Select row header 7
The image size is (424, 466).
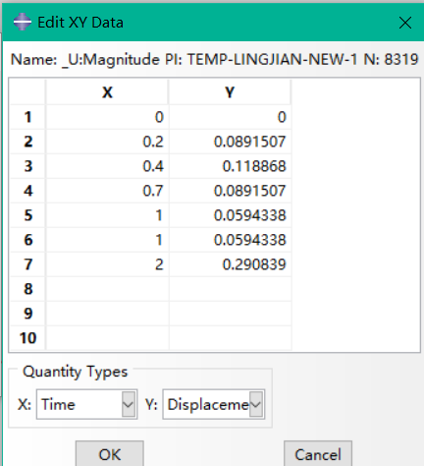(x=27, y=264)
